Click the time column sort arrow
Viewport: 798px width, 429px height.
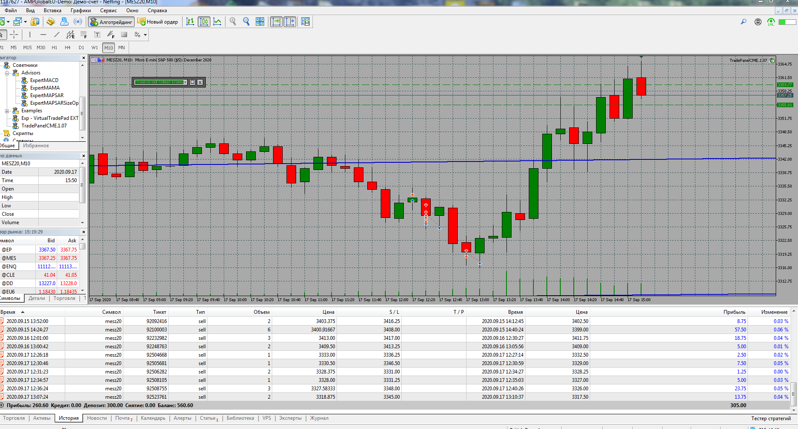[23, 312]
